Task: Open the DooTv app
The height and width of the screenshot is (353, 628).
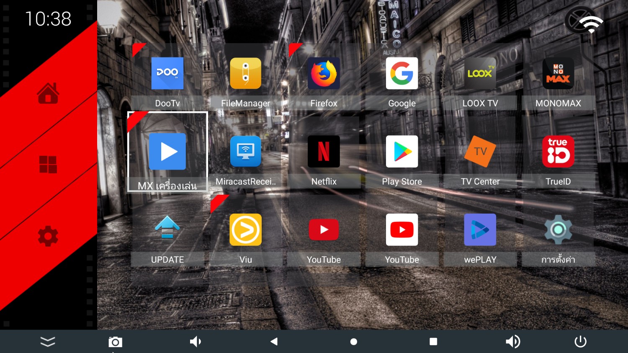Action: click(167, 77)
